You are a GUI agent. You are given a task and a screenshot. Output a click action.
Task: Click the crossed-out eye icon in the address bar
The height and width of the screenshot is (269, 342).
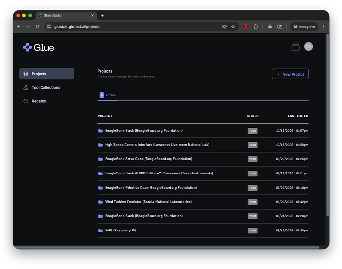coord(224,27)
